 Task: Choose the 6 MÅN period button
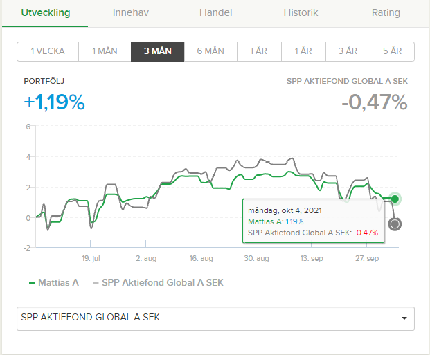point(210,51)
